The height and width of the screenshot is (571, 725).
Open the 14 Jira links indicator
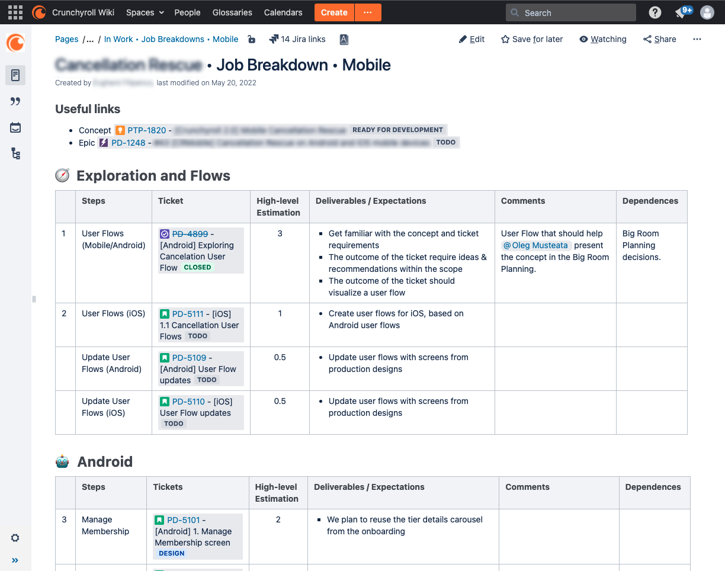297,39
